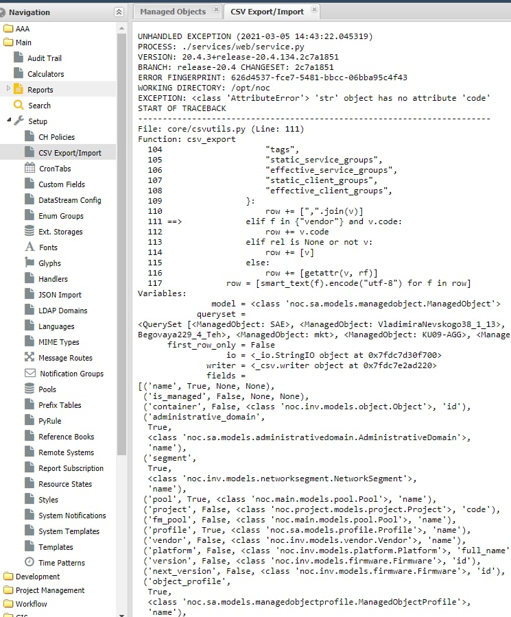This screenshot has height=617, width=511.
Task: Switch to the Managed Objects tab
Action: [173, 12]
